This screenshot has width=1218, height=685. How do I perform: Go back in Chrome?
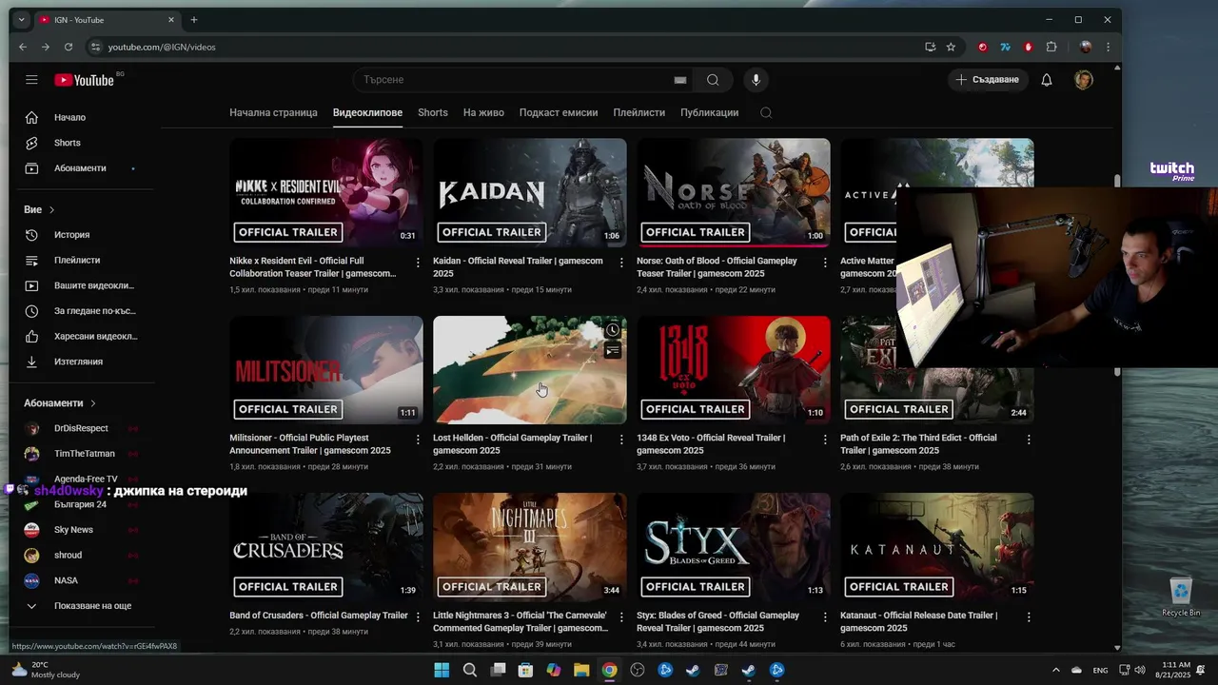[24, 47]
